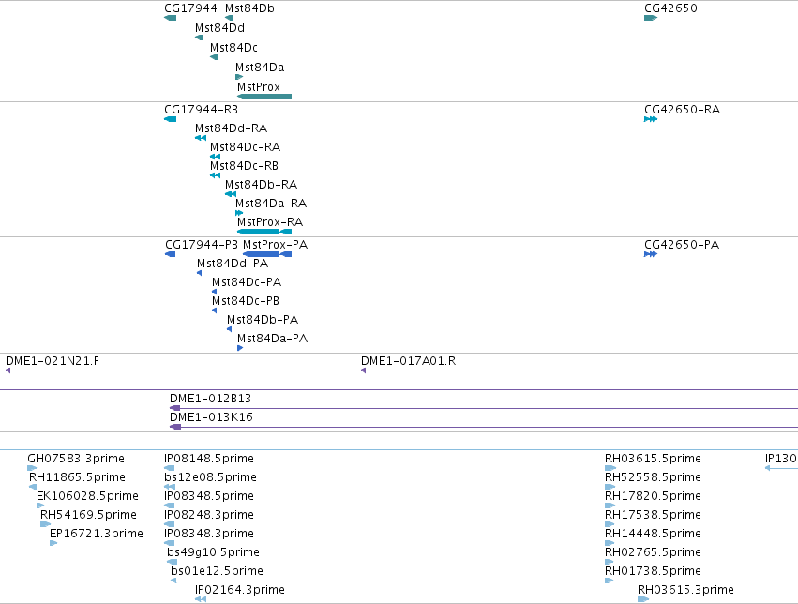Click EST RH11865.5prime
Viewport: 798px width, 604px height.
point(77,477)
